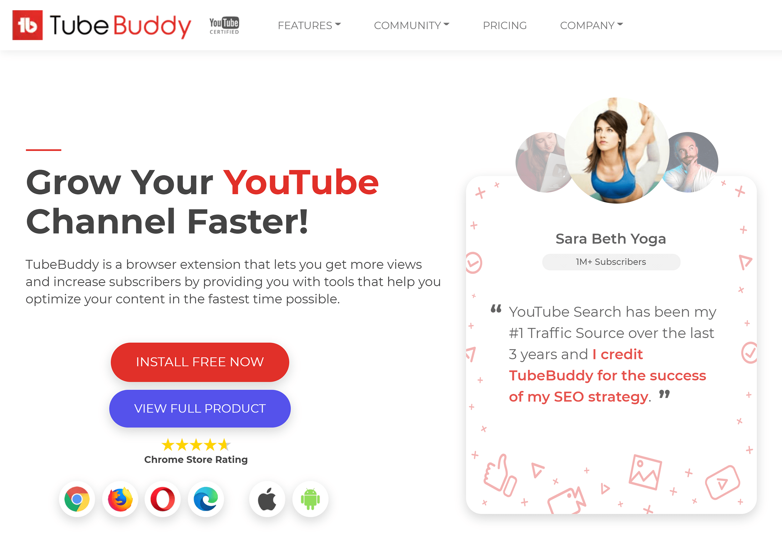Click the Install Free Now button
The height and width of the screenshot is (558, 782).
click(200, 362)
